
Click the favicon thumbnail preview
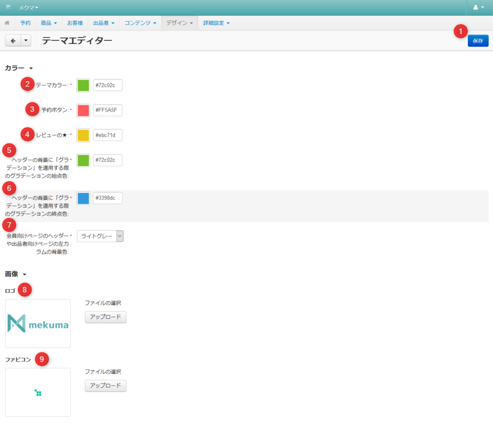click(x=38, y=392)
